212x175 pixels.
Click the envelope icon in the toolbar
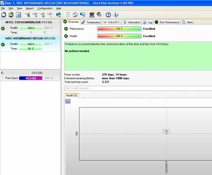click(18, 15)
